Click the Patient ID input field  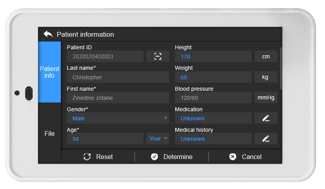[x=105, y=56]
